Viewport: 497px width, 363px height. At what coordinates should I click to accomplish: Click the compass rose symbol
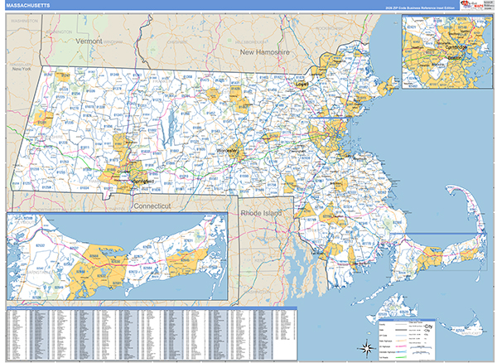(366, 348)
